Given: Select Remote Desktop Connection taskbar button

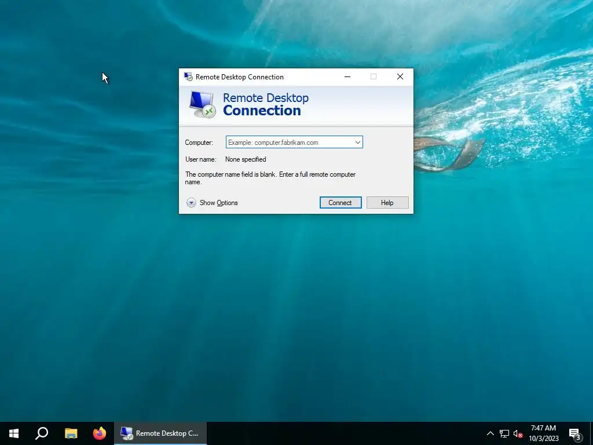Looking at the screenshot, I should (160, 433).
